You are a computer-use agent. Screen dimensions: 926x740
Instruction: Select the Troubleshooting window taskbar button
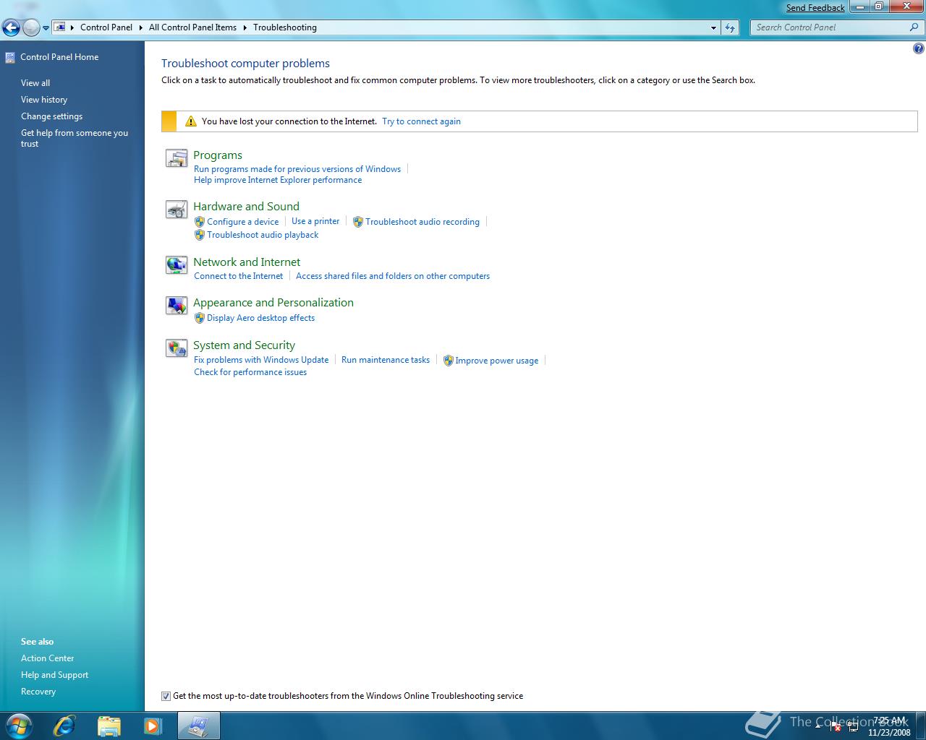click(198, 726)
